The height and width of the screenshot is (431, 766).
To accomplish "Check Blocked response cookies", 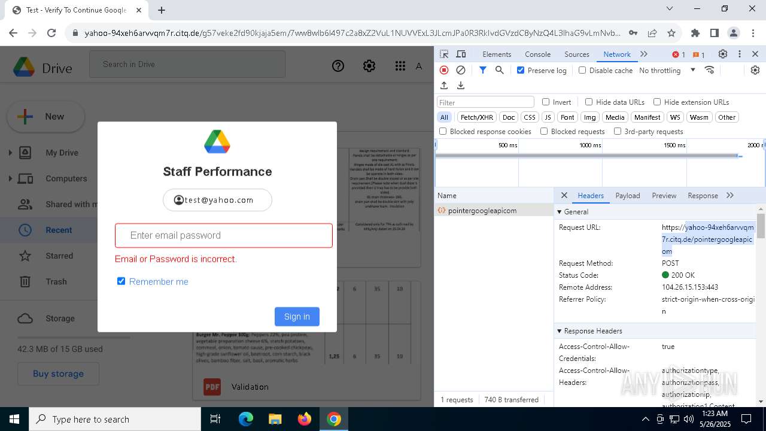I will coord(443,131).
